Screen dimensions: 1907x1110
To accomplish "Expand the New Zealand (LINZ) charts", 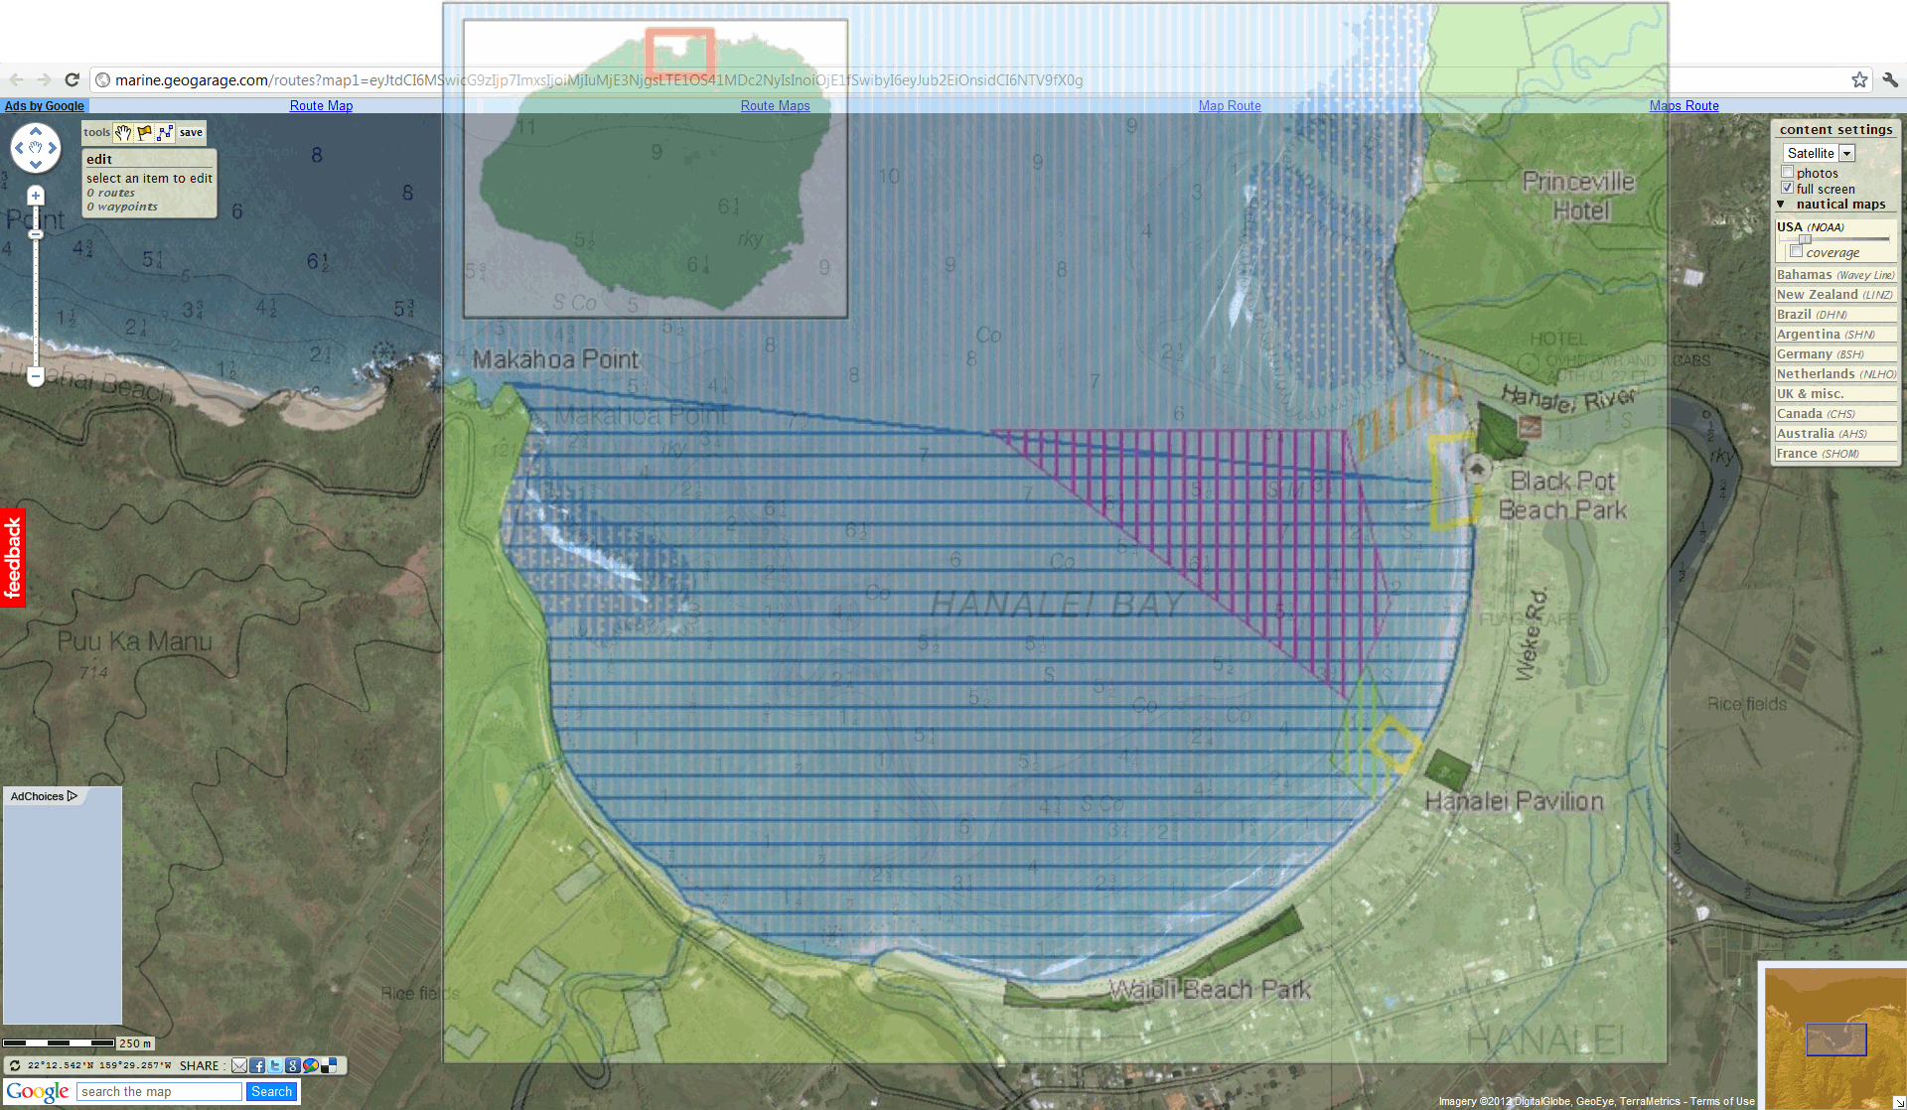I will [1835, 295].
